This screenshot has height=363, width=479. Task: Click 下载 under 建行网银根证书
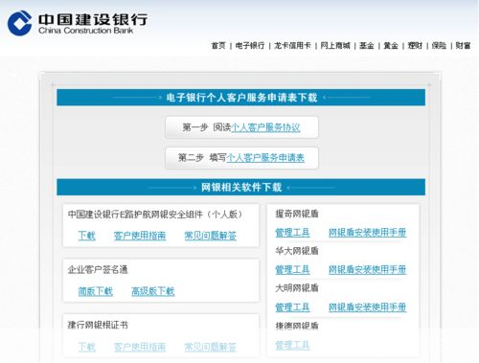(87, 347)
